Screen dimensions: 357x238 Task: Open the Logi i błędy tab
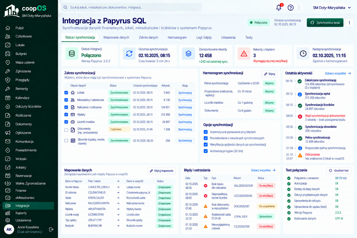click(x=204, y=37)
